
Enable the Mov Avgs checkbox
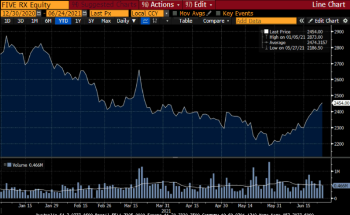point(175,14)
